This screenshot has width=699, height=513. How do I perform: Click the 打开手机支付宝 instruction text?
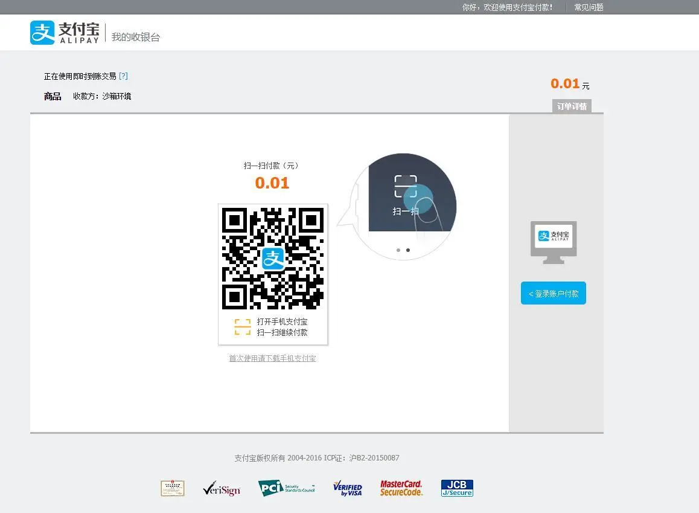point(282,321)
